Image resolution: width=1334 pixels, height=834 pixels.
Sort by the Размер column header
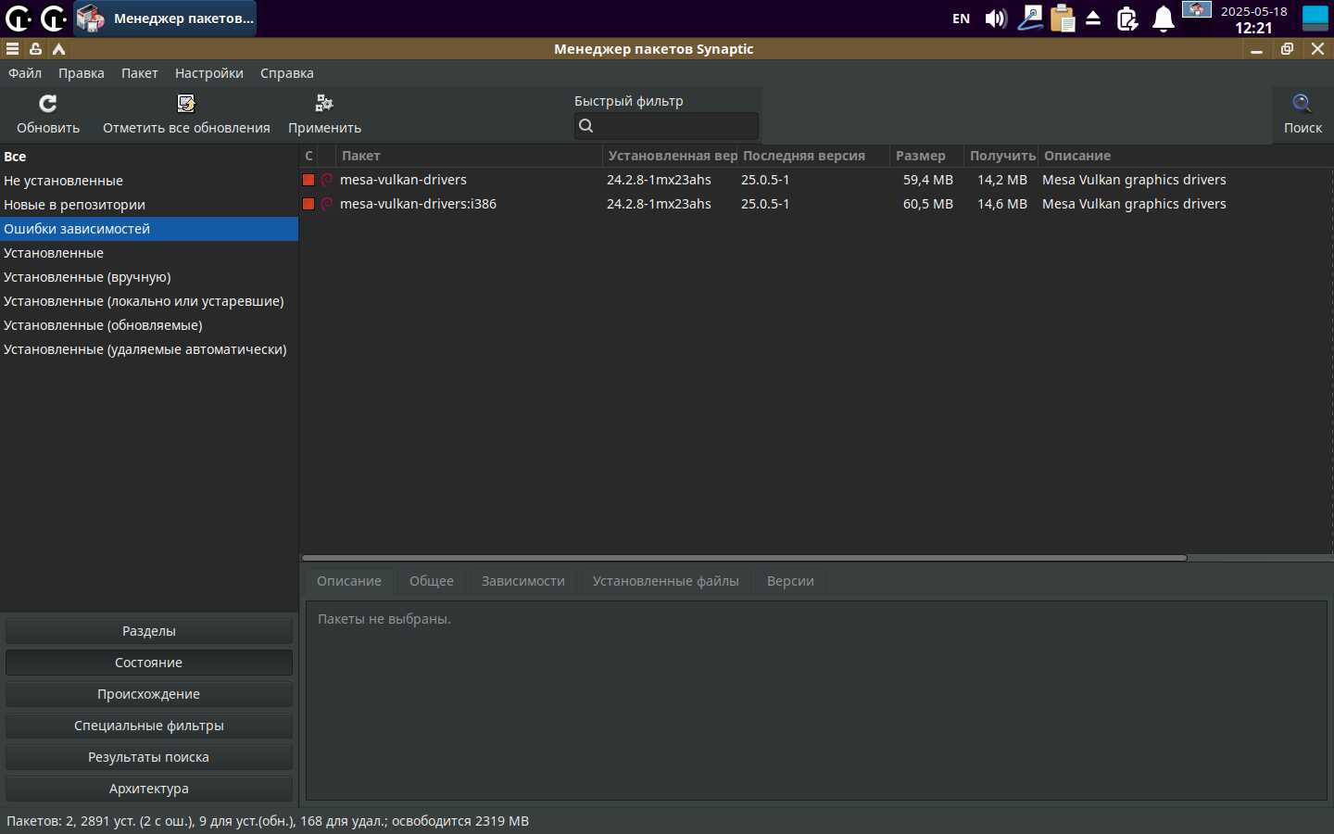pos(926,156)
